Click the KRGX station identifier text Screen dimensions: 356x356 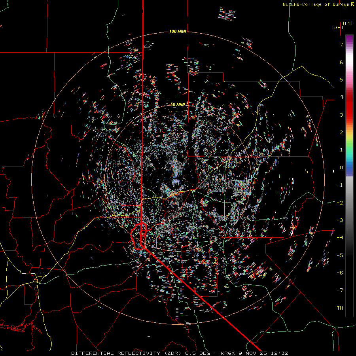coord(228,353)
